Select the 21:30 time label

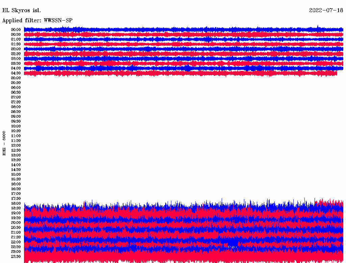click(16, 237)
